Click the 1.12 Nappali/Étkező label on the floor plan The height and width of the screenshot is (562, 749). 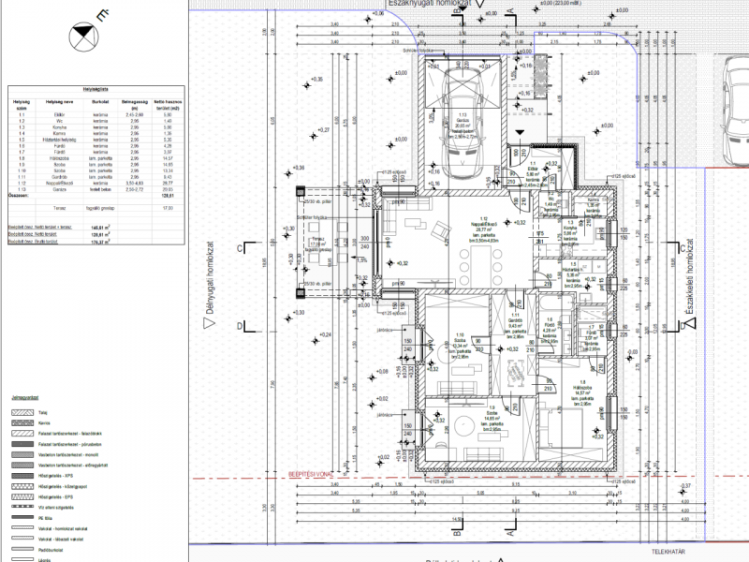pos(484,229)
